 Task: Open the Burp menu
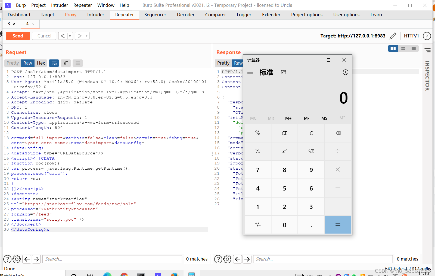21,5
